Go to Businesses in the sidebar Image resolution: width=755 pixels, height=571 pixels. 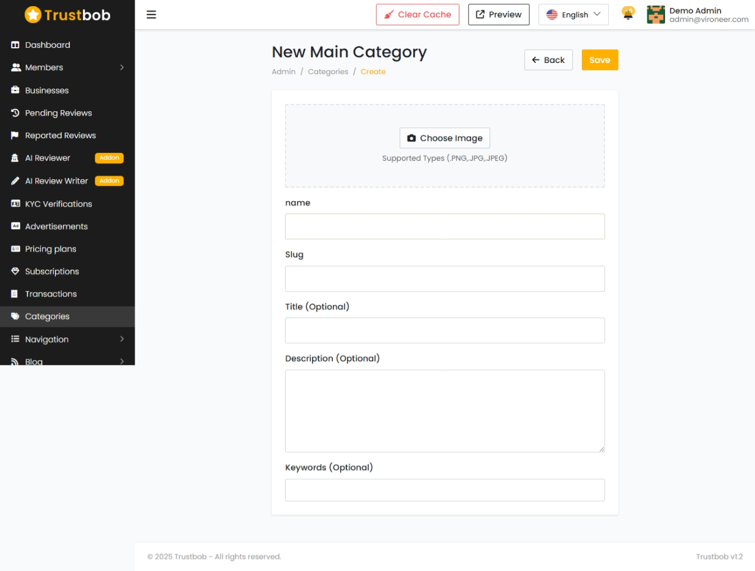tap(67, 90)
